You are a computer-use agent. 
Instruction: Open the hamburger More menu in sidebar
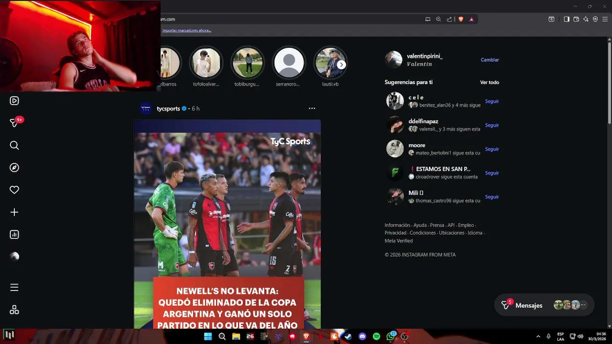(14, 287)
